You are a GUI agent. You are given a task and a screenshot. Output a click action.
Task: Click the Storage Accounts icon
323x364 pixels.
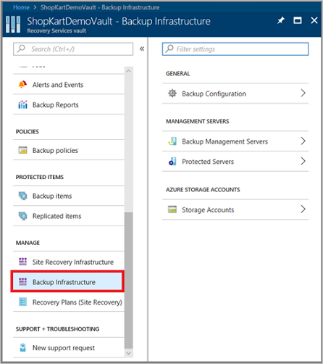pos(172,210)
